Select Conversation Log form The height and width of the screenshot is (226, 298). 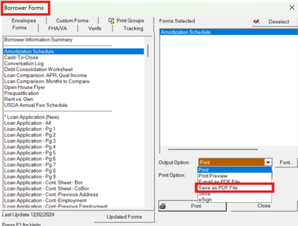[74, 63]
